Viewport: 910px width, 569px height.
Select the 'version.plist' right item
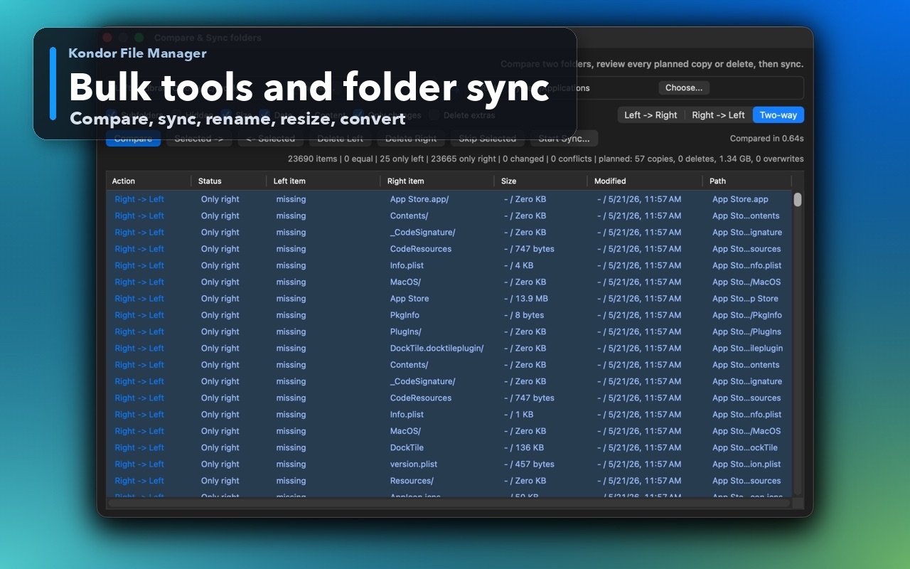[414, 464]
